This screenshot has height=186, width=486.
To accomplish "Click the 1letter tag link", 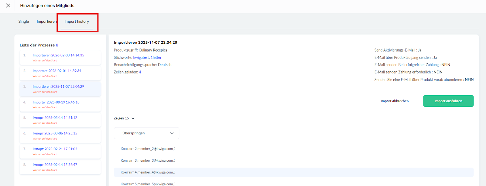I will tap(156, 58).
